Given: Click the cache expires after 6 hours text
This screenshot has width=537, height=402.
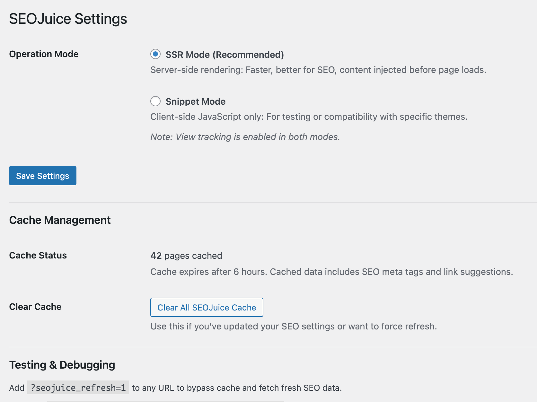Looking at the screenshot, I should [x=331, y=272].
